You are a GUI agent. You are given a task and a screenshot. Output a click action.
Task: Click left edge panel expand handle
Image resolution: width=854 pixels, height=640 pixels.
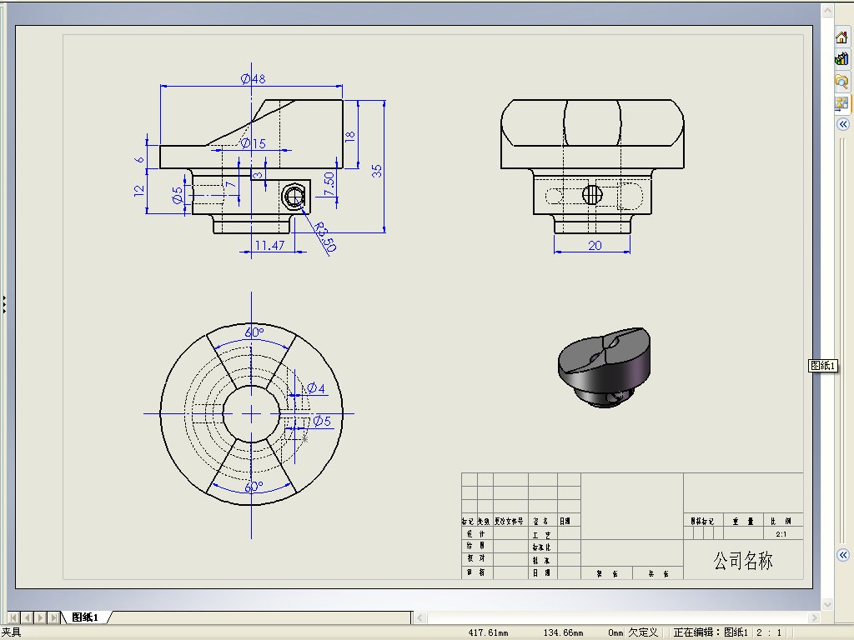(x=4, y=305)
